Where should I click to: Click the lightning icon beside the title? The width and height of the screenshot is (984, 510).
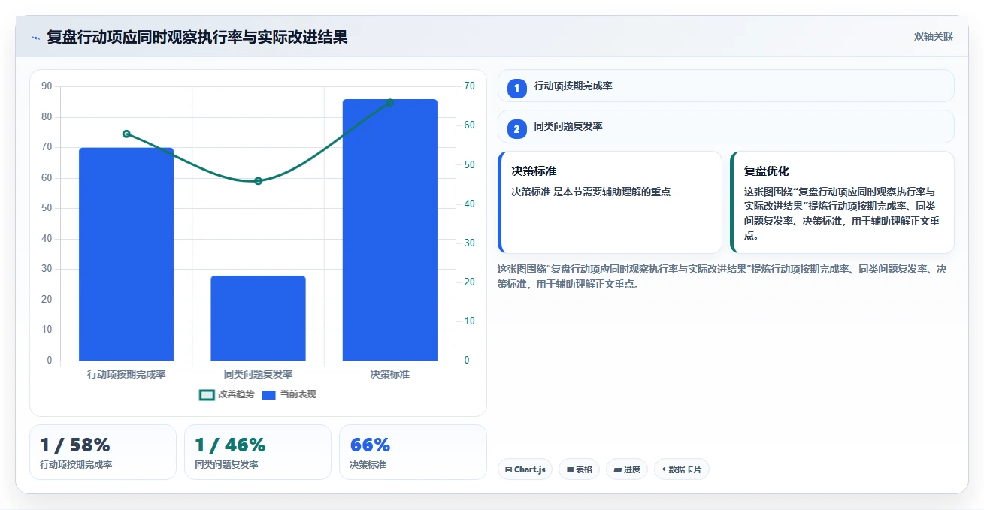[x=35, y=38]
